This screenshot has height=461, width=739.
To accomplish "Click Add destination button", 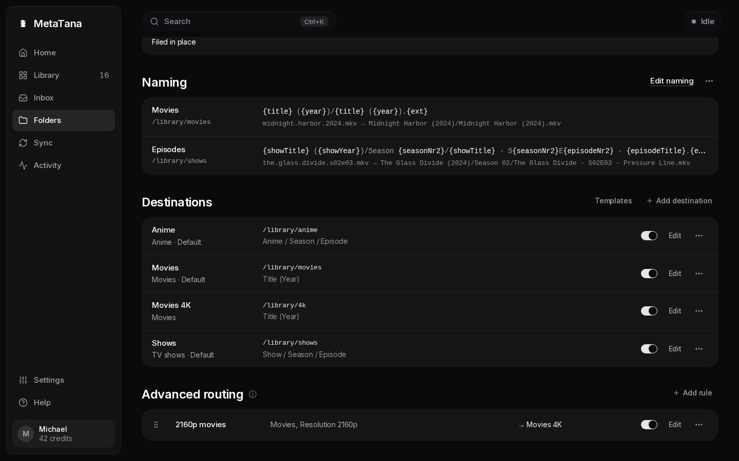I will [x=679, y=201].
